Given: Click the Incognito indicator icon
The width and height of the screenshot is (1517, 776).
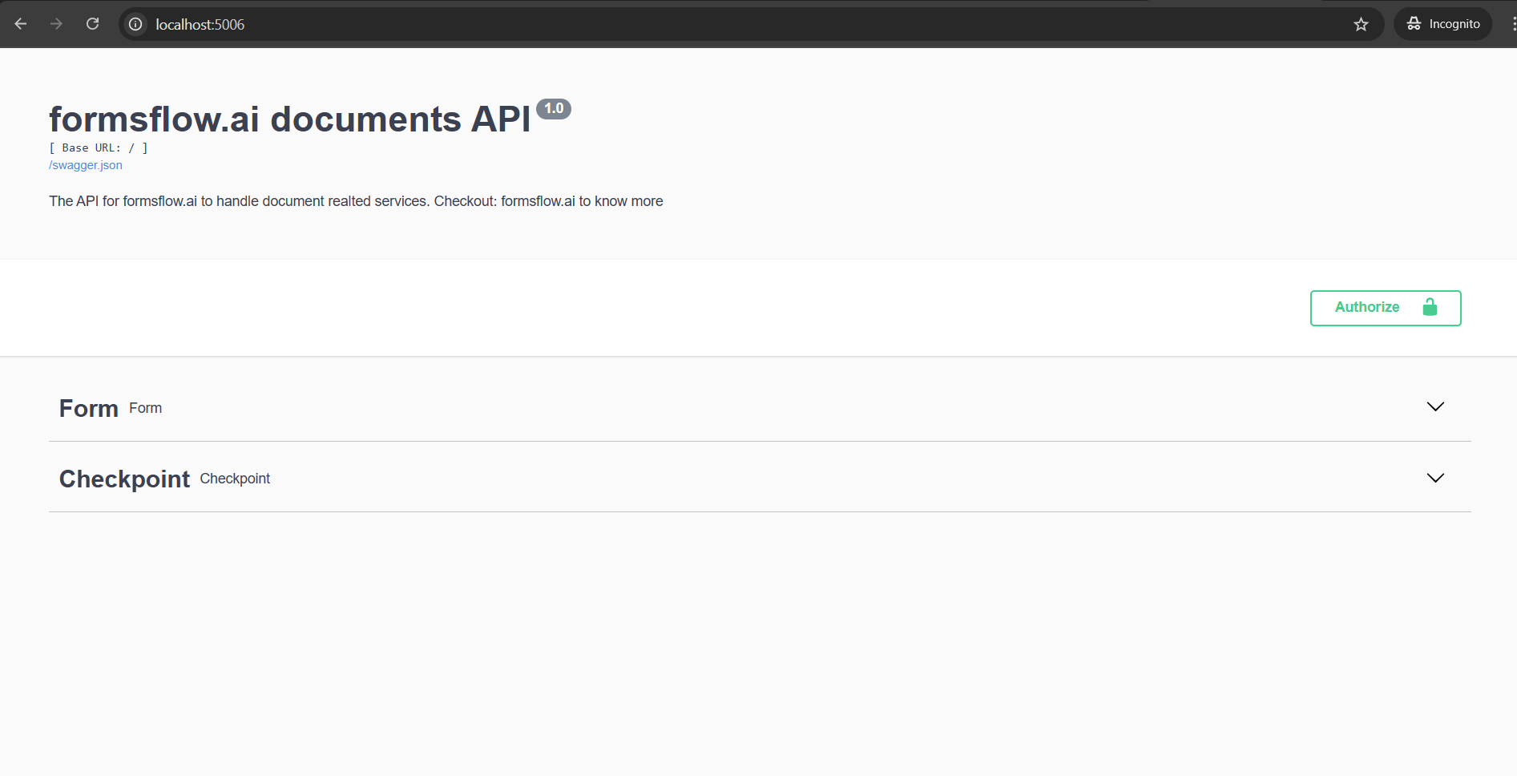Looking at the screenshot, I should (1414, 24).
